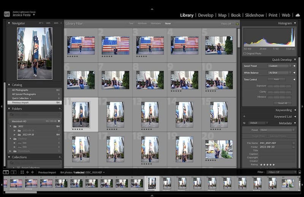Switch to grid view icon in filmstrip bar
304x197 pixels.
coord(22,172)
